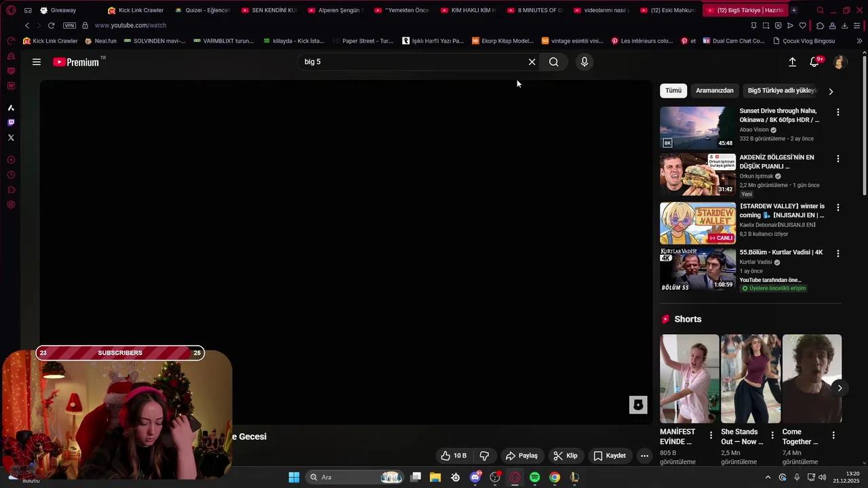
Task: Open 'AKDENİZ BÖLGESİ'NİN EN DÜŞÜK PUANLI' thumbnail
Action: [x=698, y=174]
